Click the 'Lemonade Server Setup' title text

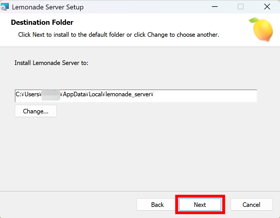(x=48, y=7)
